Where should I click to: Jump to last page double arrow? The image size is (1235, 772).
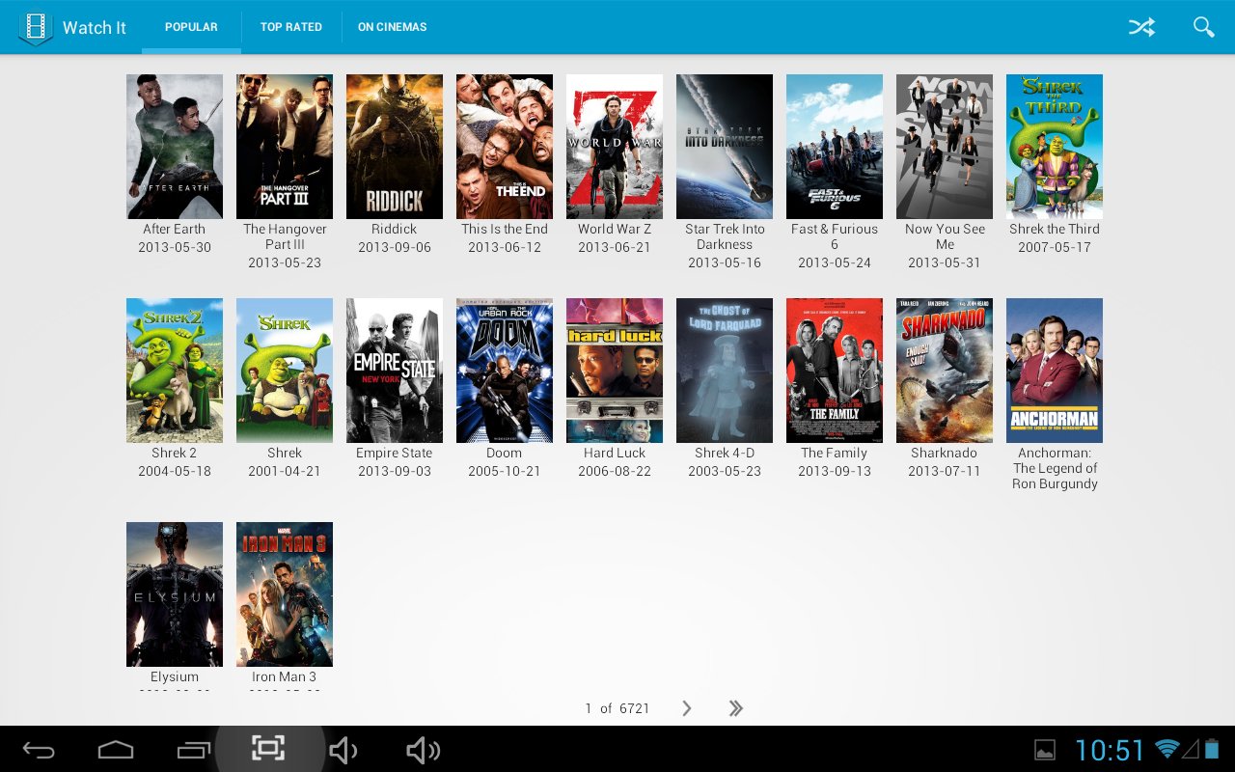735,708
